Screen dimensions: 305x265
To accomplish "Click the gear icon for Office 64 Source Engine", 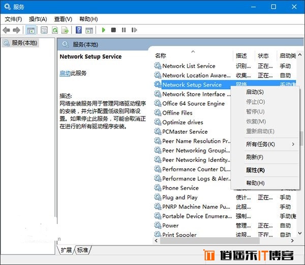I will (158, 103).
